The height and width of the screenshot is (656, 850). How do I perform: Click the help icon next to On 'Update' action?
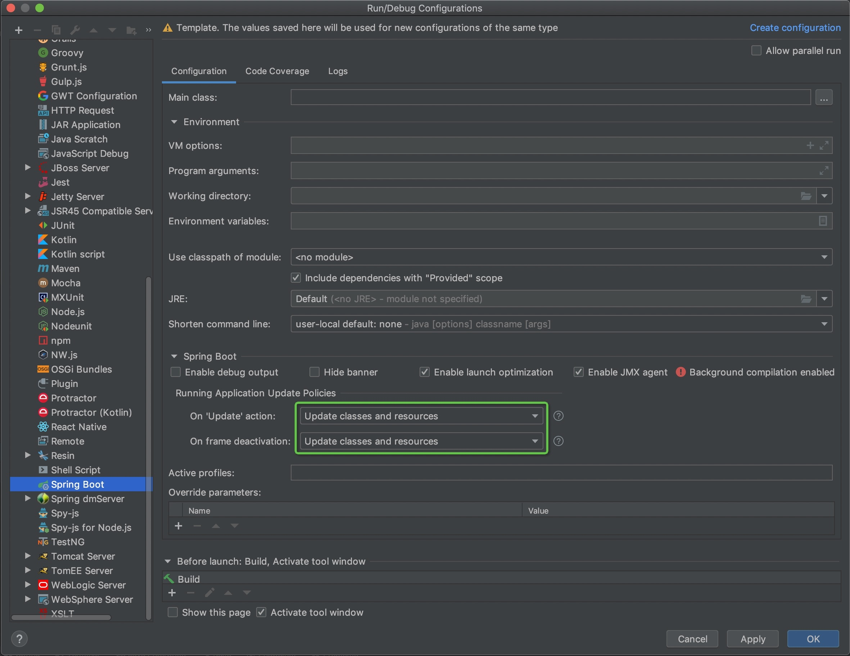tap(558, 416)
